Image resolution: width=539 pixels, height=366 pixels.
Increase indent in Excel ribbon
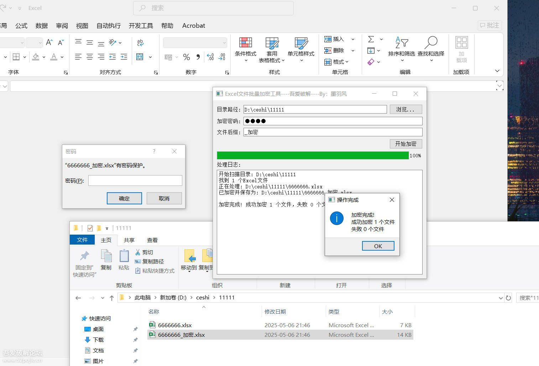pyautogui.click(x=124, y=57)
